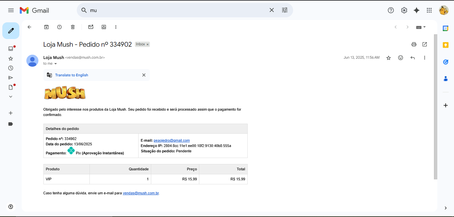454x217 pixels.
Task: Open the main menu hamburger icon
Action: pyautogui.click(x=11, y=10)
